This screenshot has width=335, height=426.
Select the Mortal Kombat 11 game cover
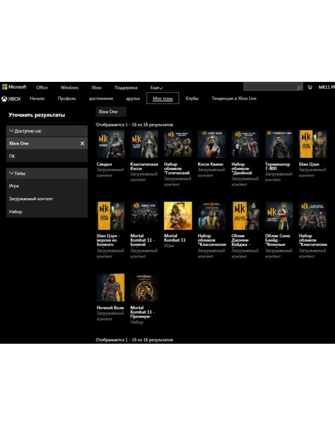[178, 216]
